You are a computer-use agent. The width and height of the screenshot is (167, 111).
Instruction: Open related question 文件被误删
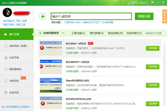coord(107,22)
